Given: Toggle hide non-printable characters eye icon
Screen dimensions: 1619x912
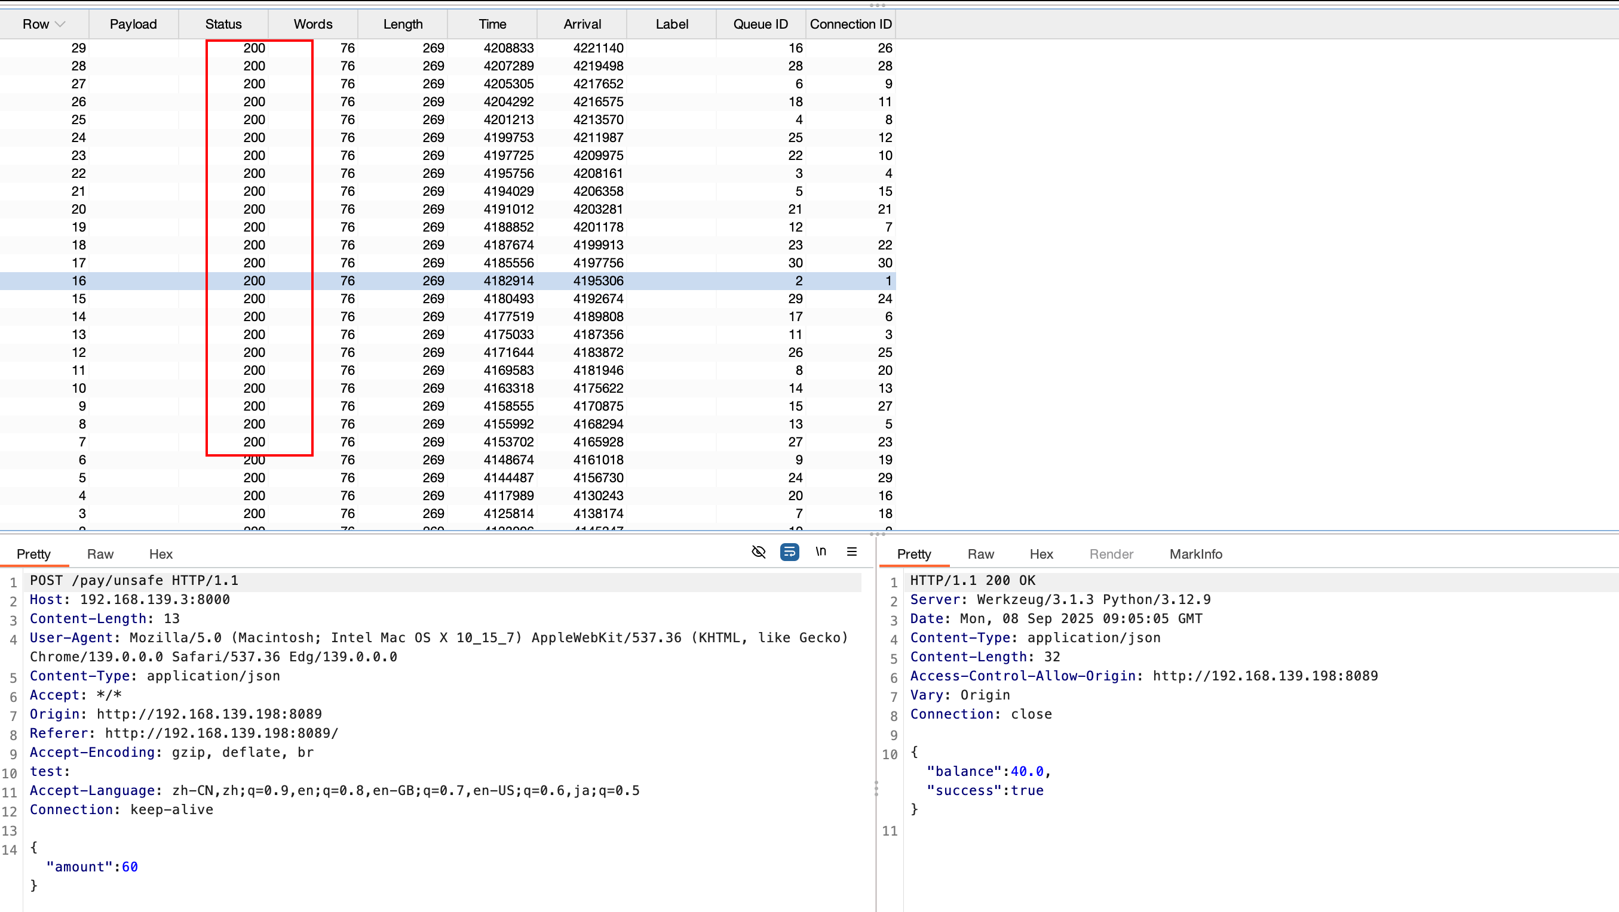Looking at the screenshot, I should pos(759,552).
